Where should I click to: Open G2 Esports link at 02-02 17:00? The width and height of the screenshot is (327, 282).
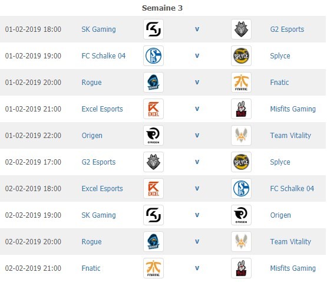[98, 162]
